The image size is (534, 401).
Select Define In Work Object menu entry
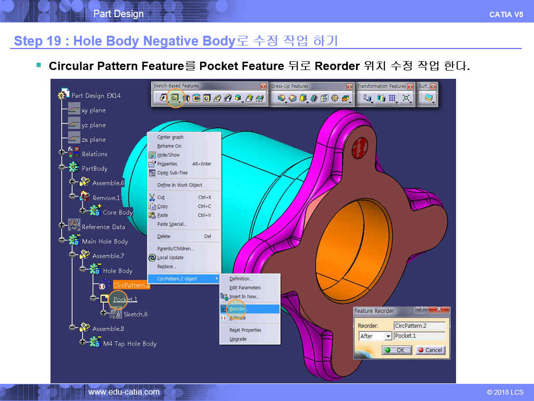(x=179, y=185)
